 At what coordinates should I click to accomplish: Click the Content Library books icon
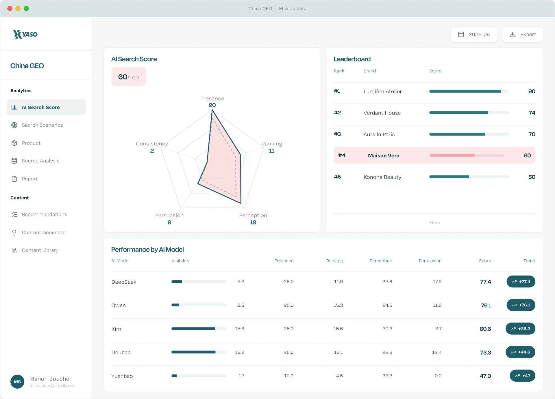tap(14, 250)
